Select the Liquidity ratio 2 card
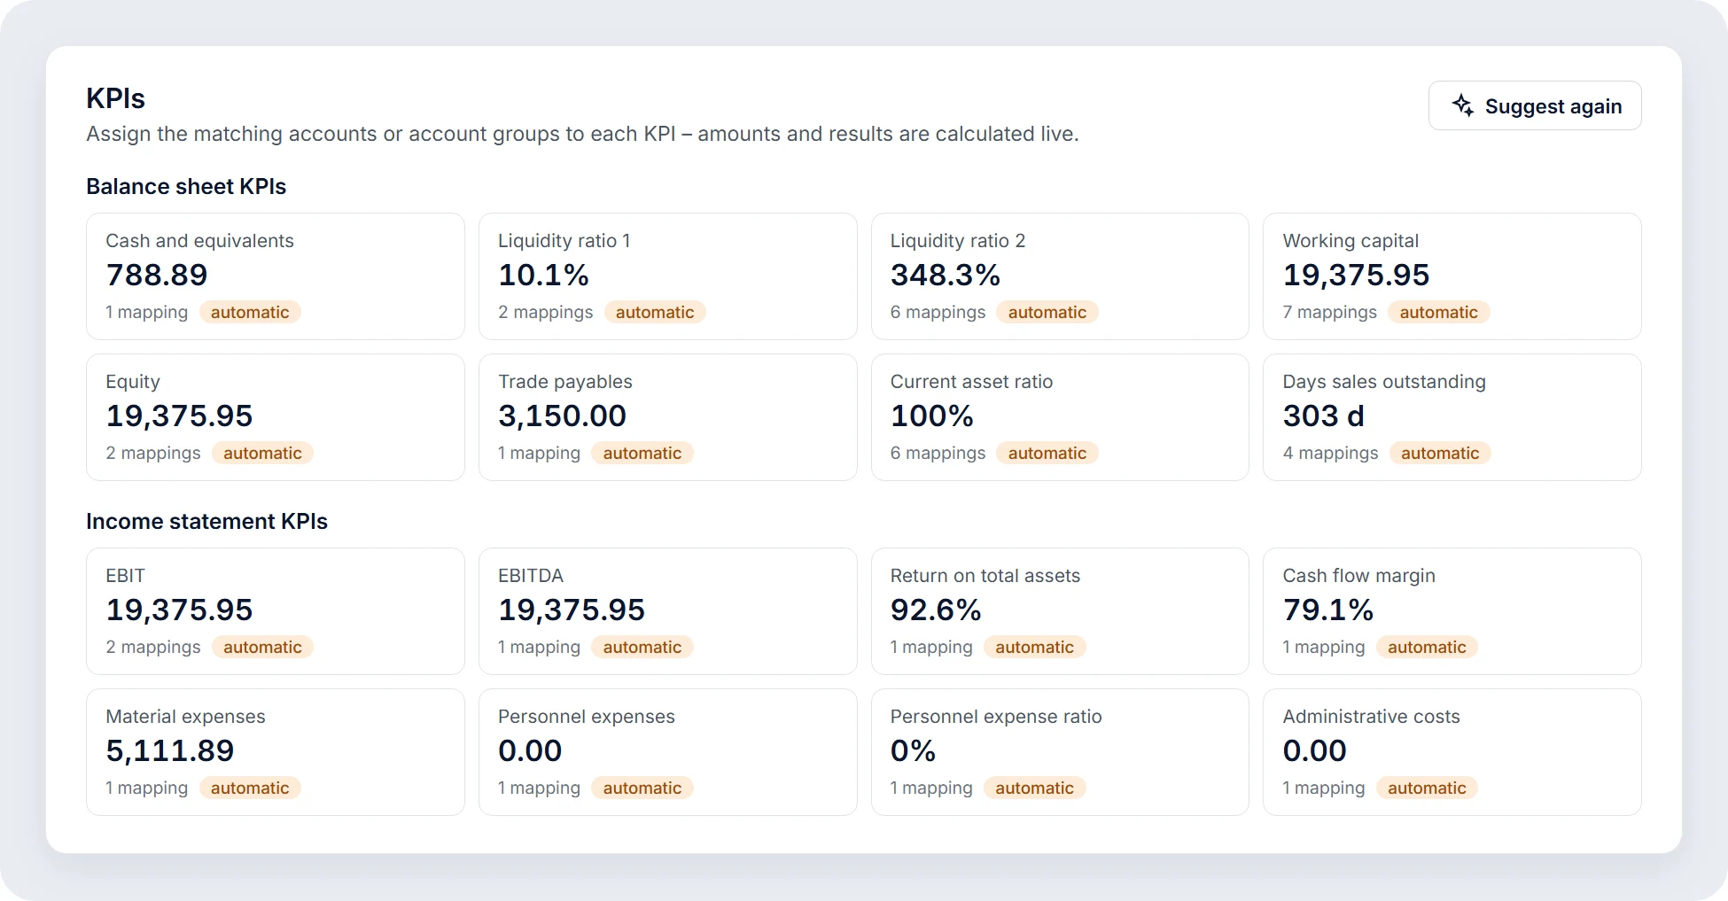 1060,276
